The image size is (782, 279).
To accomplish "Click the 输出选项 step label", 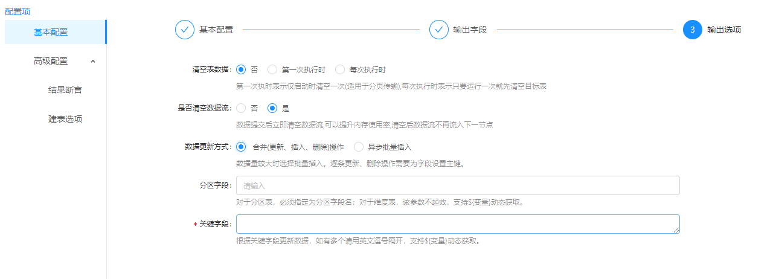I will [x=724, y=30].
